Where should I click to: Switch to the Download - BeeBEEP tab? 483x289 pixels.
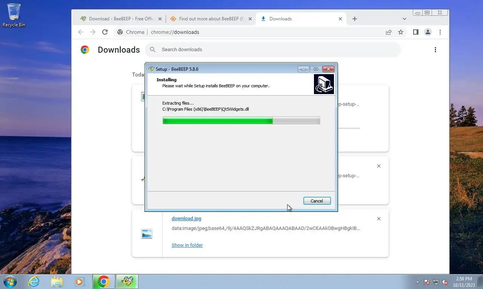pos(121,19)
